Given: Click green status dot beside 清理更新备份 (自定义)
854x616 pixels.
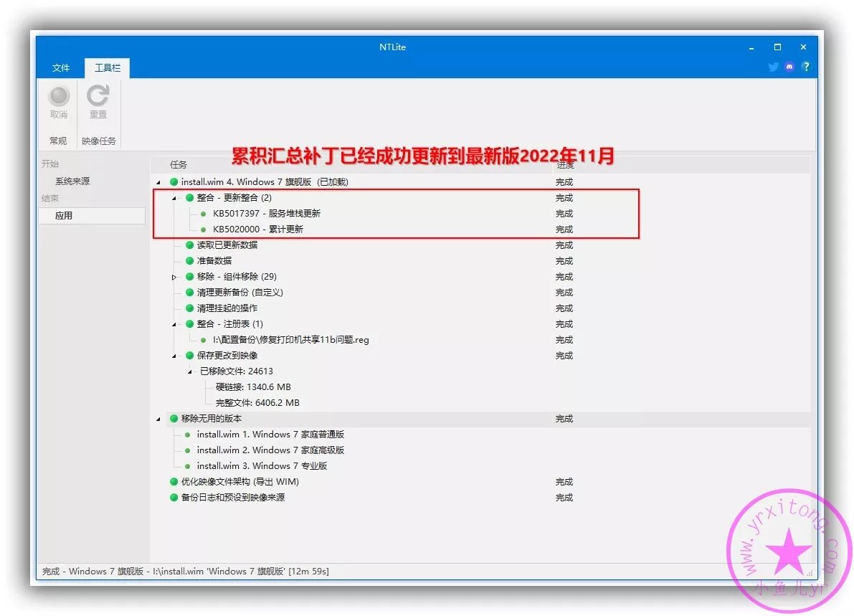Looking at the screenshot, I should (189, 293).
